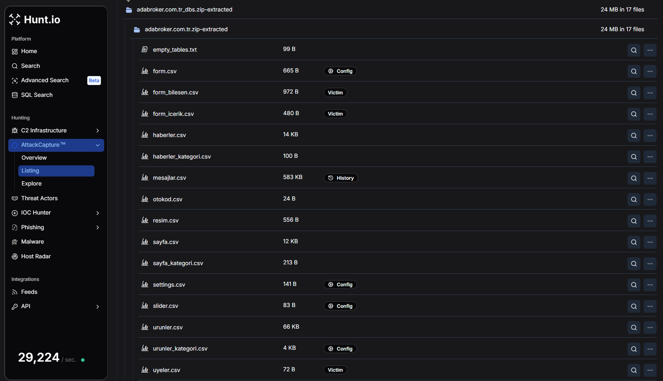Click the Victim tag on uyeler.csv
The image size is (663, 381).
[335, 370]
